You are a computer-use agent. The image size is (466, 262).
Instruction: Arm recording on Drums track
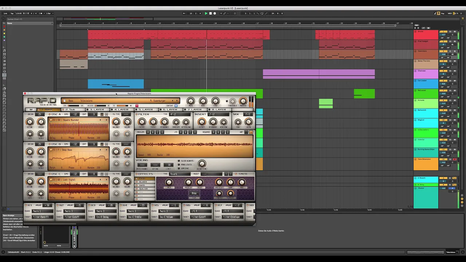click(455, 32)
